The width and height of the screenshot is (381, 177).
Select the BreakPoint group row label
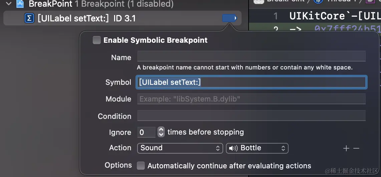[x=50, y=4]
